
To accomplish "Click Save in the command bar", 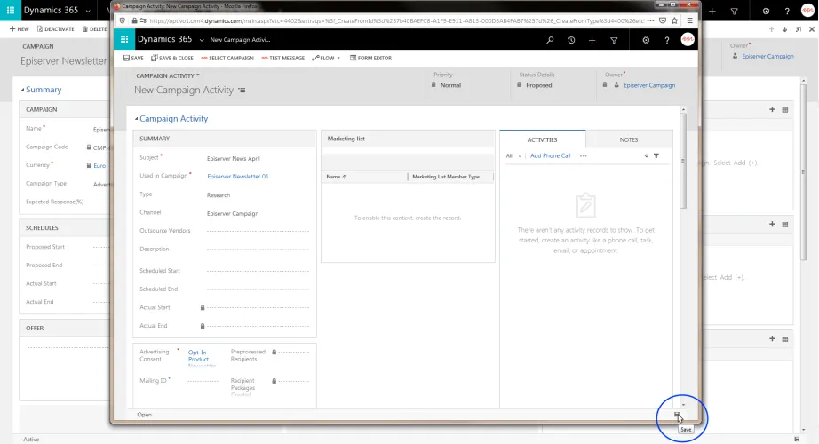I will tap(133, 58).
